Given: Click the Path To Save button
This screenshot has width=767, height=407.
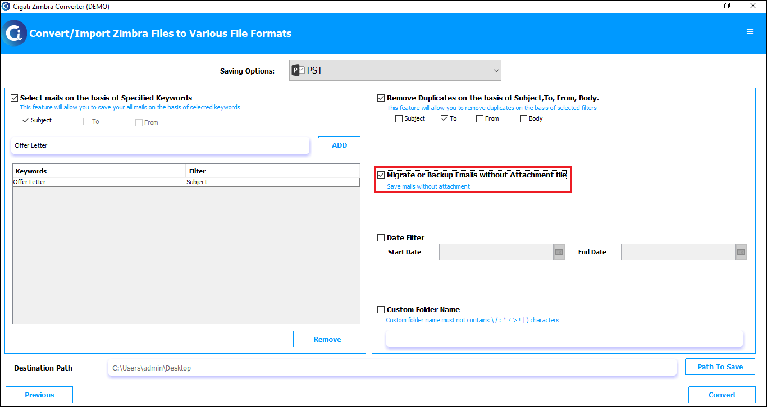Looking at the screenshot, I should click(720, 367).
